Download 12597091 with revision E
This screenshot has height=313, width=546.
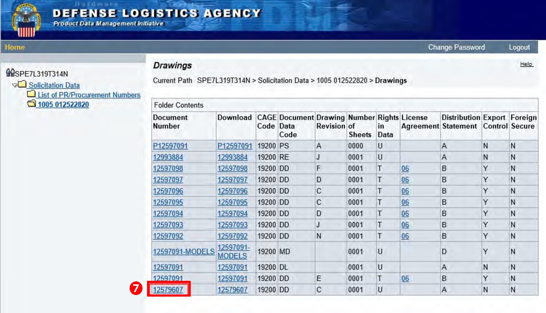point(232,279)
